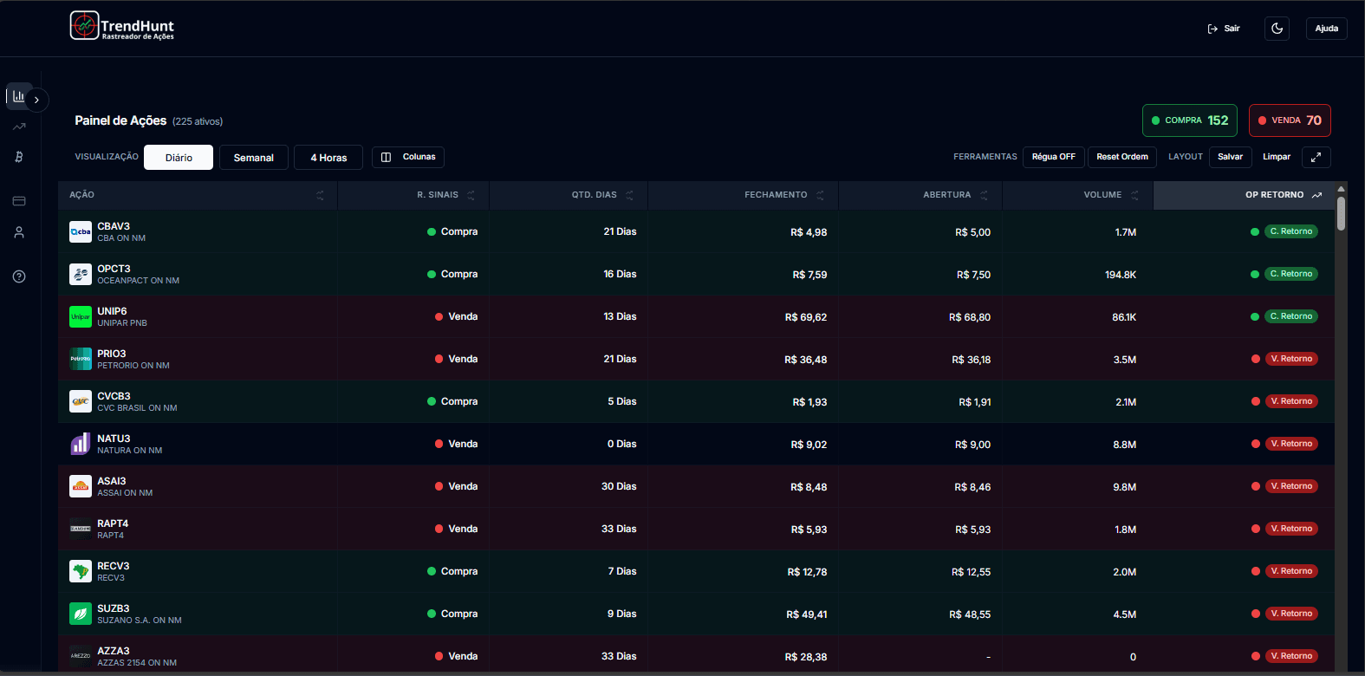This screenshot has height=676, width=1365.
Task: Click C. Retorno badge in UNIP6 row
Action: point(1290,316)
